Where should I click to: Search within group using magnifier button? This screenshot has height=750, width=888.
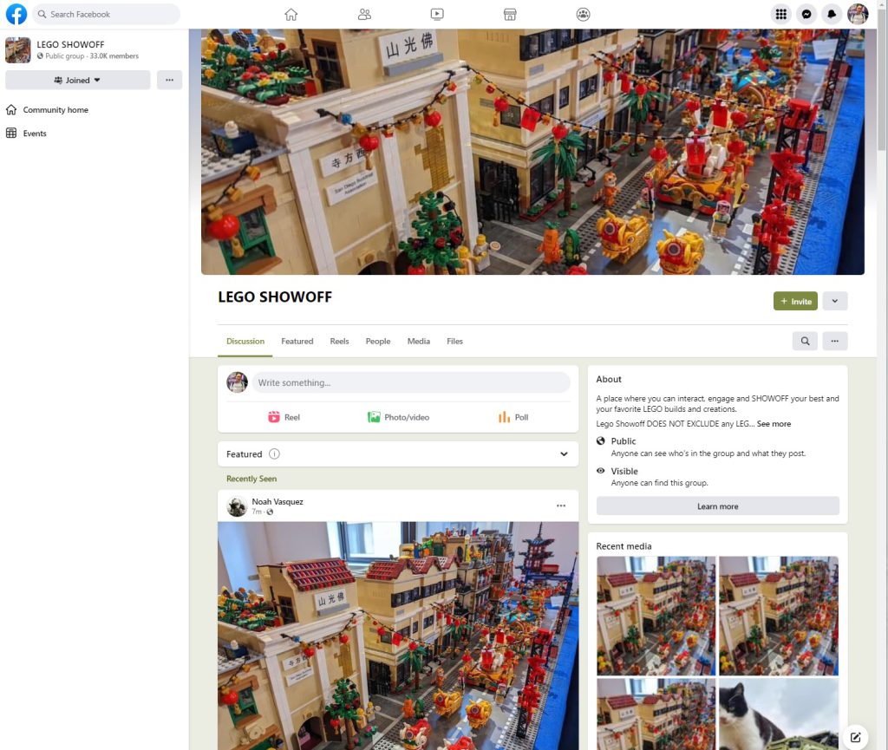pyautogui.click(x=805, y=342)
